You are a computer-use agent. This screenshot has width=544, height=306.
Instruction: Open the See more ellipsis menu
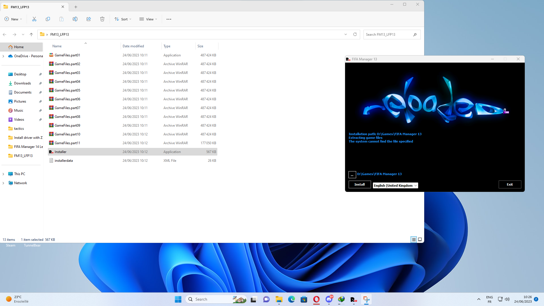click(169, 19)
